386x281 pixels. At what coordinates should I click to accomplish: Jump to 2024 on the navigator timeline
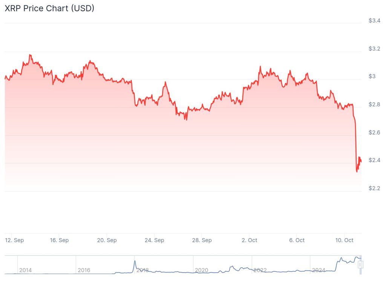pyautogui.click(x=319, y=270)
